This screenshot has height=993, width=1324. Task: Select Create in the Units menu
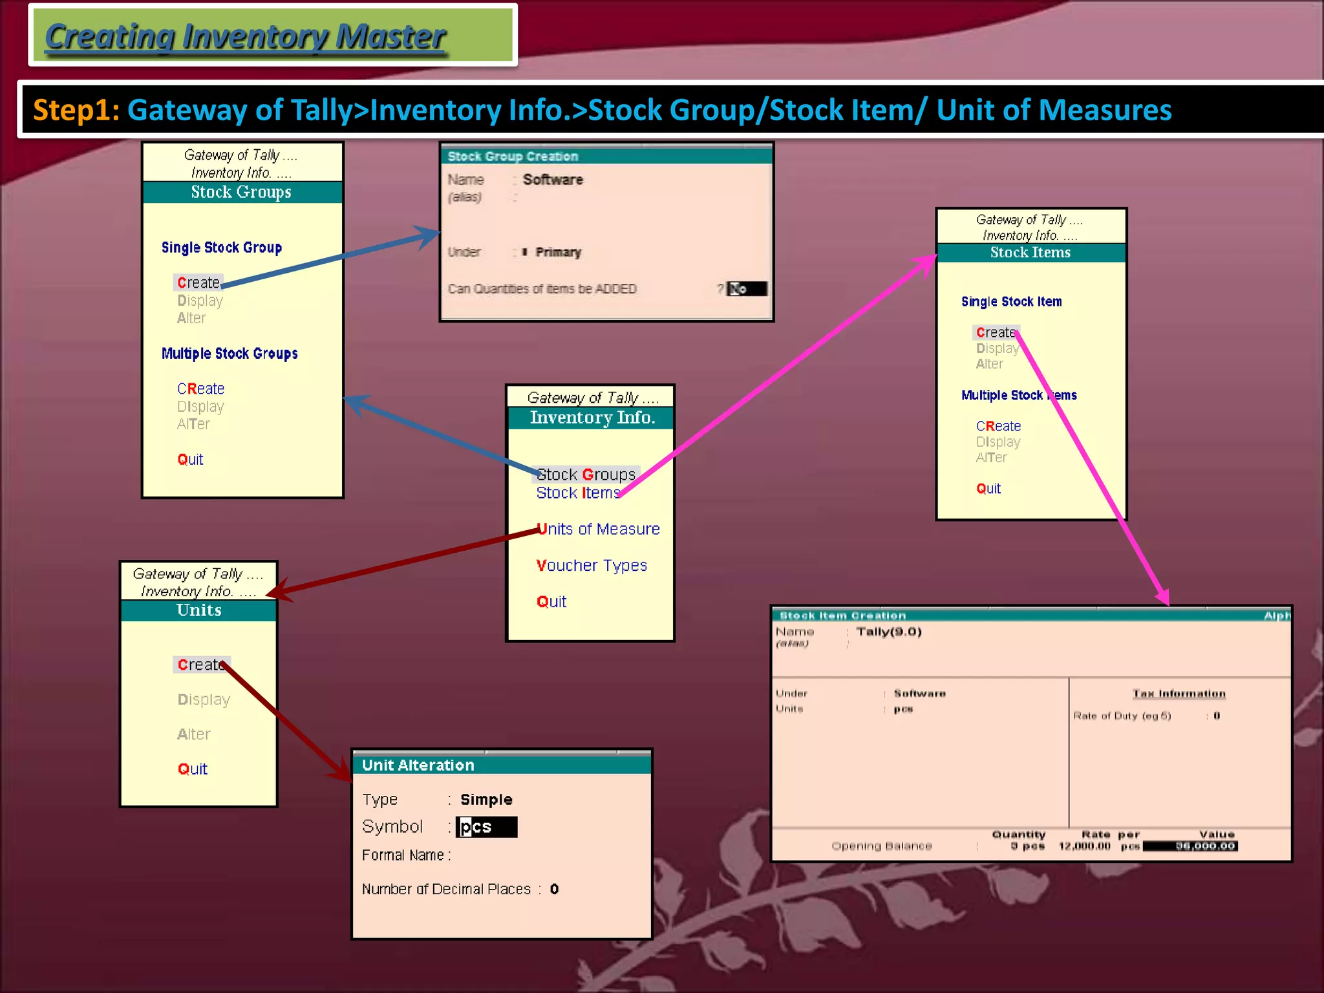coord(201,665)
